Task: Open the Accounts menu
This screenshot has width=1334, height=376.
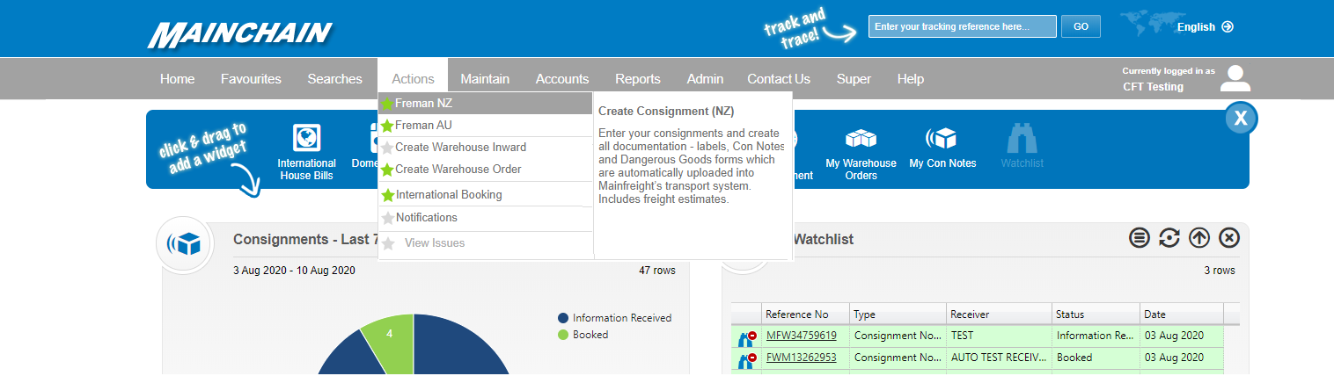Action: pyautogui.click(x=562, y=79)
